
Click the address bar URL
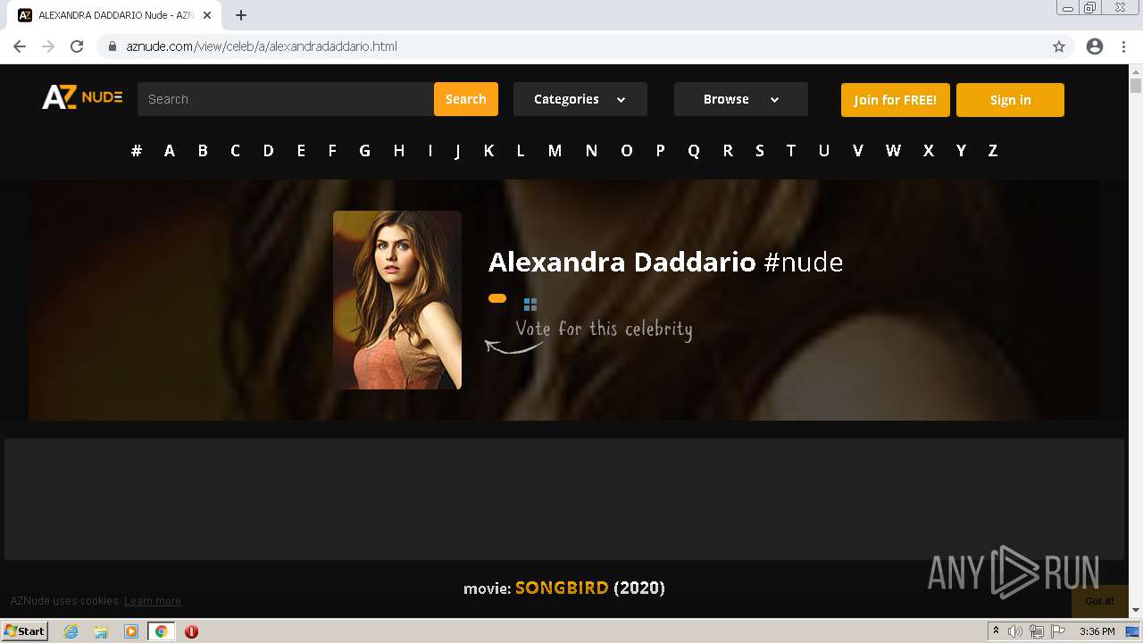pyautogui.click(x=262, y=46)
